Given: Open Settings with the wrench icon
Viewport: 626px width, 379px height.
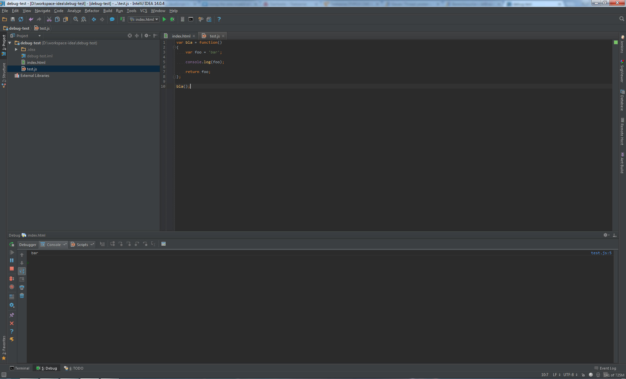Looking at the screenshot, I should 201,19.
